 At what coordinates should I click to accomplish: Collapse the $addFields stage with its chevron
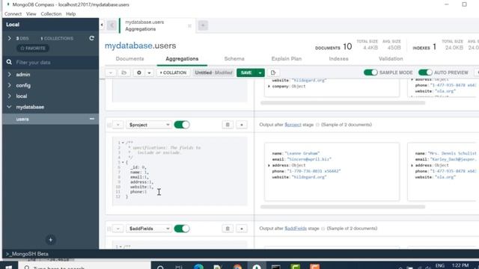click(118, 229)
